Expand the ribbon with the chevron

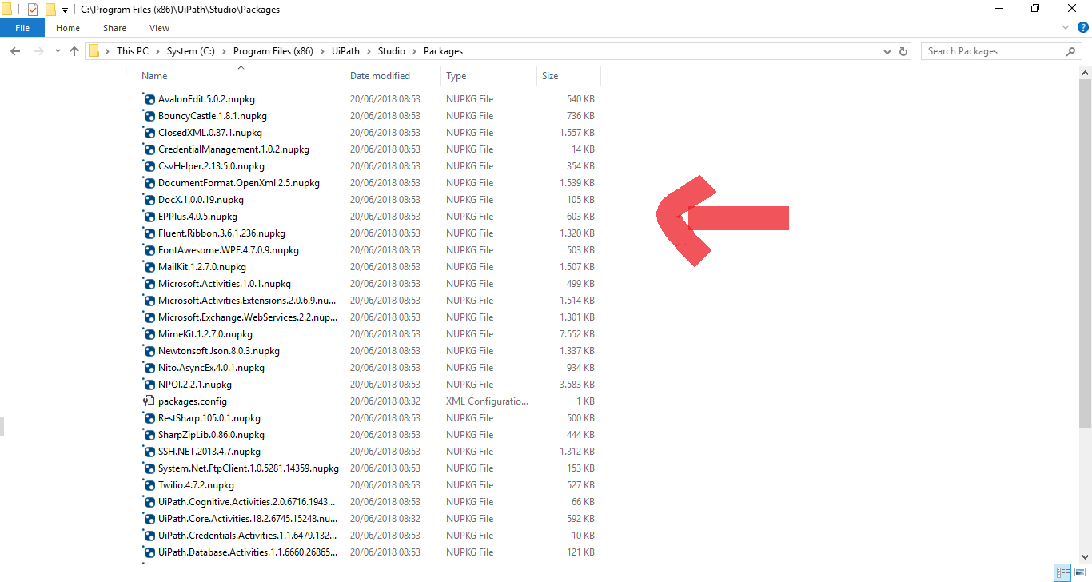click(x=1064, y=28)
